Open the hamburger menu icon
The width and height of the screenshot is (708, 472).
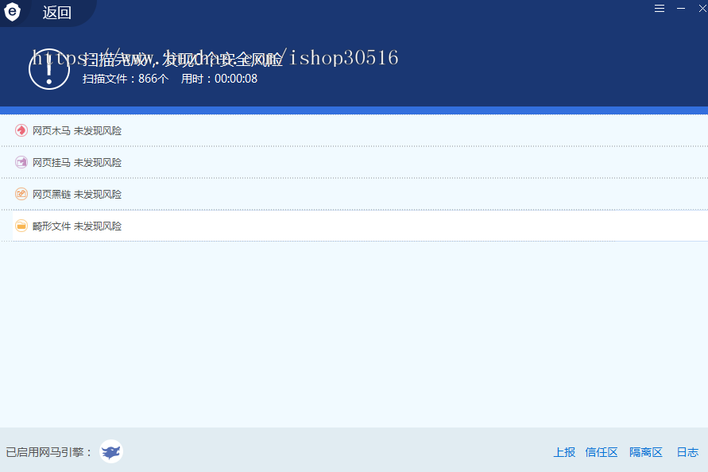click(x=660, y=9)
